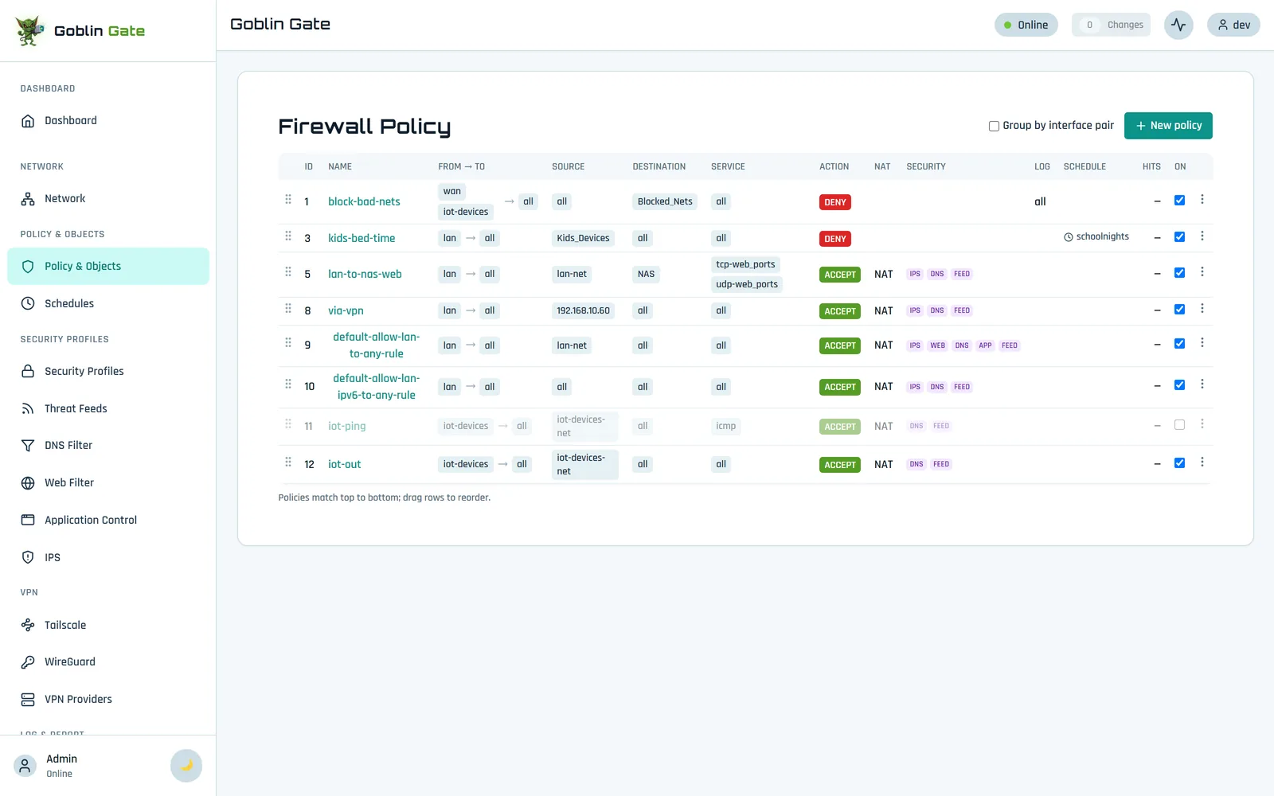Open the block-bad-nets policy link

(x=364, y=202)
